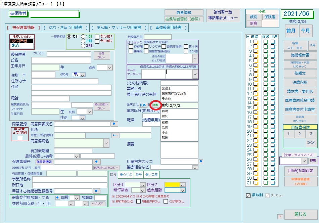Image resolution: width=319 pixels, height=223 pixels.
Task: Click the 患者情報 button
Action: point(184,12)
